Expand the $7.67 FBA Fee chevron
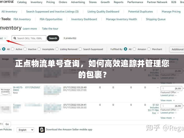Screen dimensions: 184x138 158,78
